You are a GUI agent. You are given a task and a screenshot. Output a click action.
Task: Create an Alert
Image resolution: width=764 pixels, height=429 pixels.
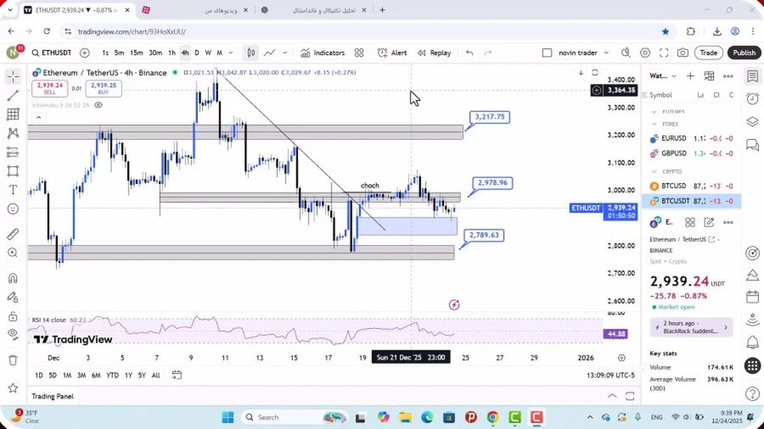click(392, 53)
